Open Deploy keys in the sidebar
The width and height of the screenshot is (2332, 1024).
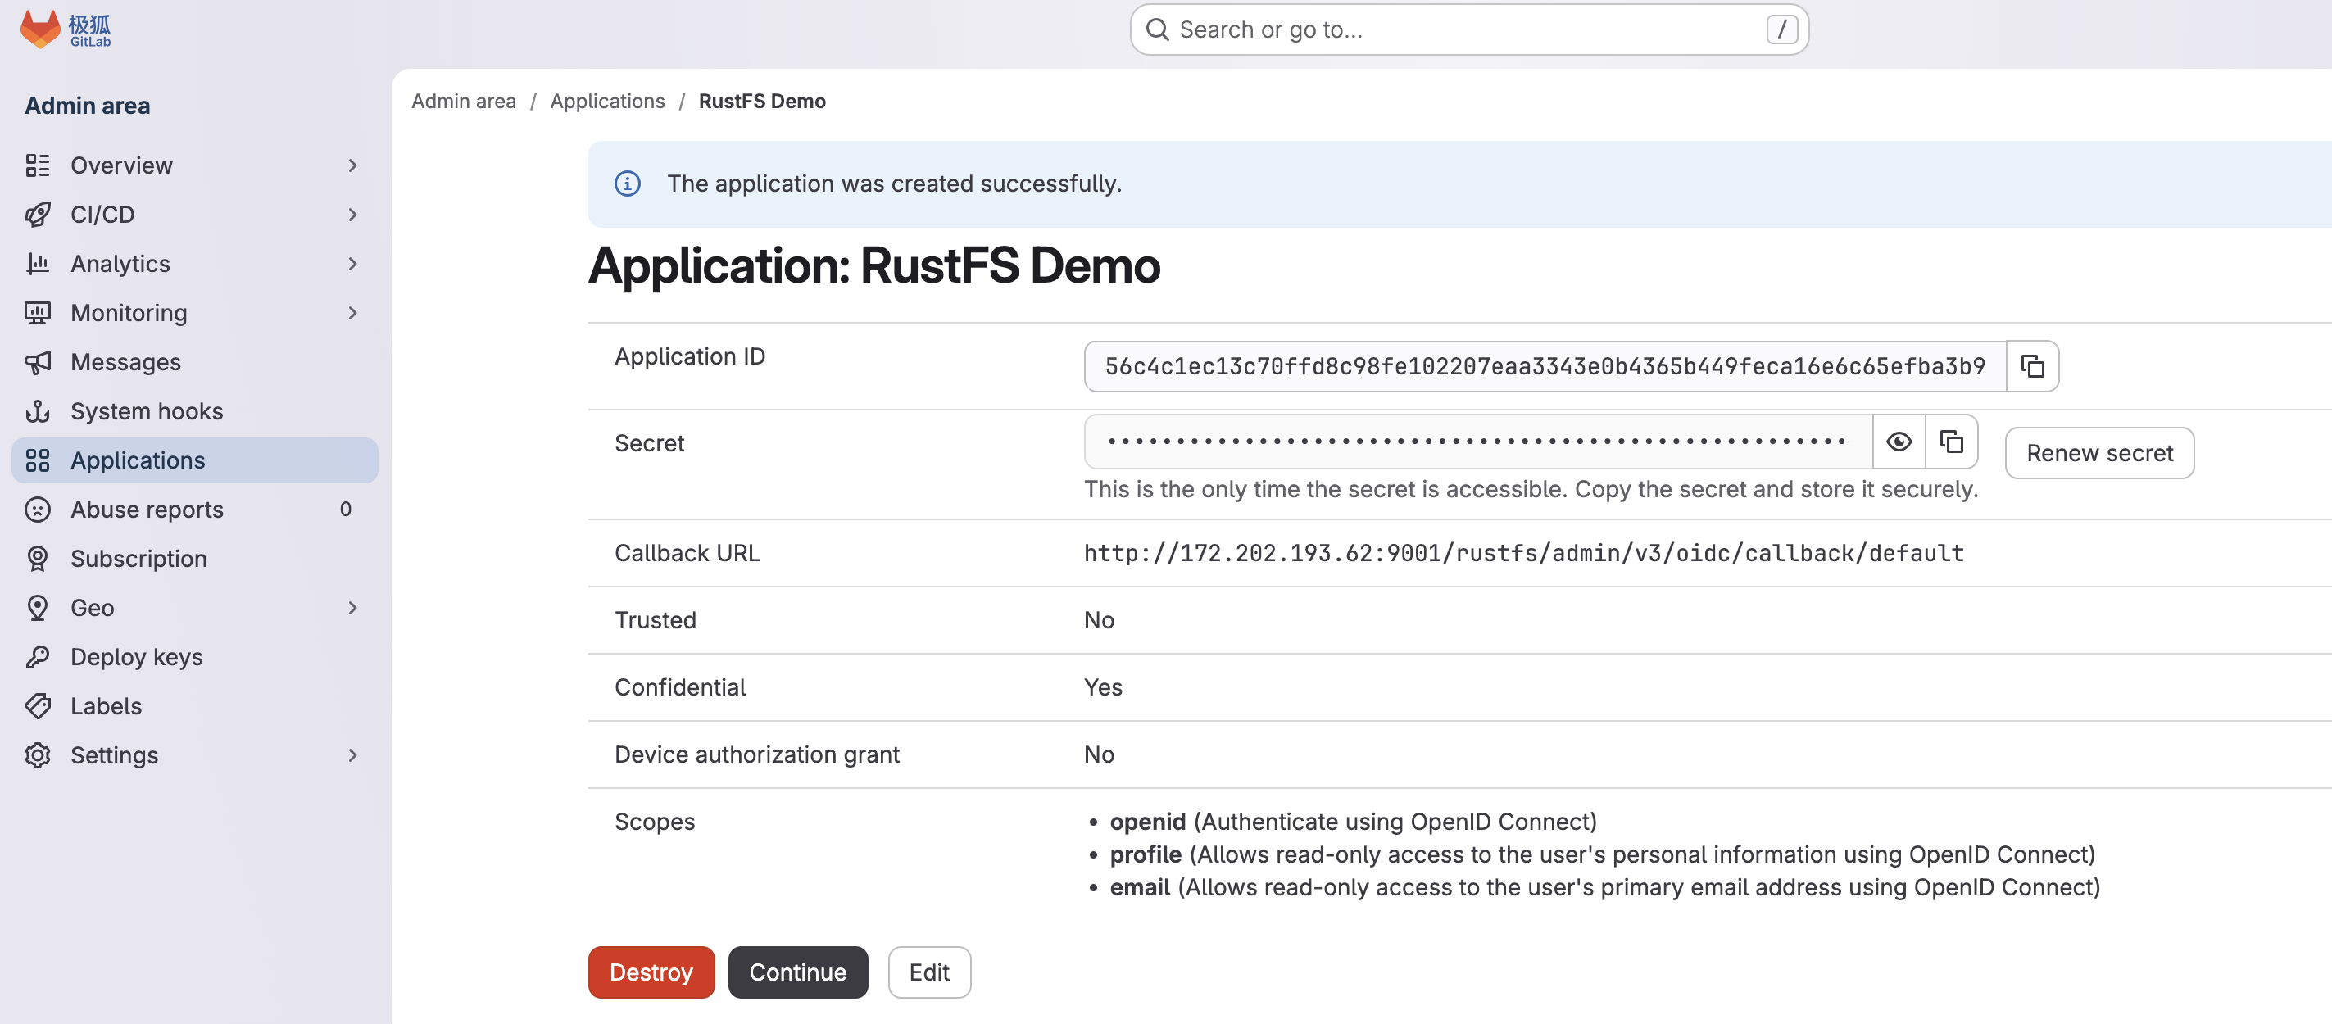tap(195, 656)
